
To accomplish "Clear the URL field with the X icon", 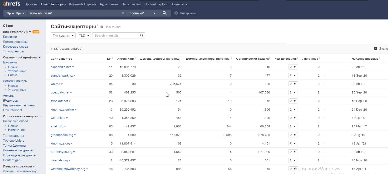I will 123,13.
